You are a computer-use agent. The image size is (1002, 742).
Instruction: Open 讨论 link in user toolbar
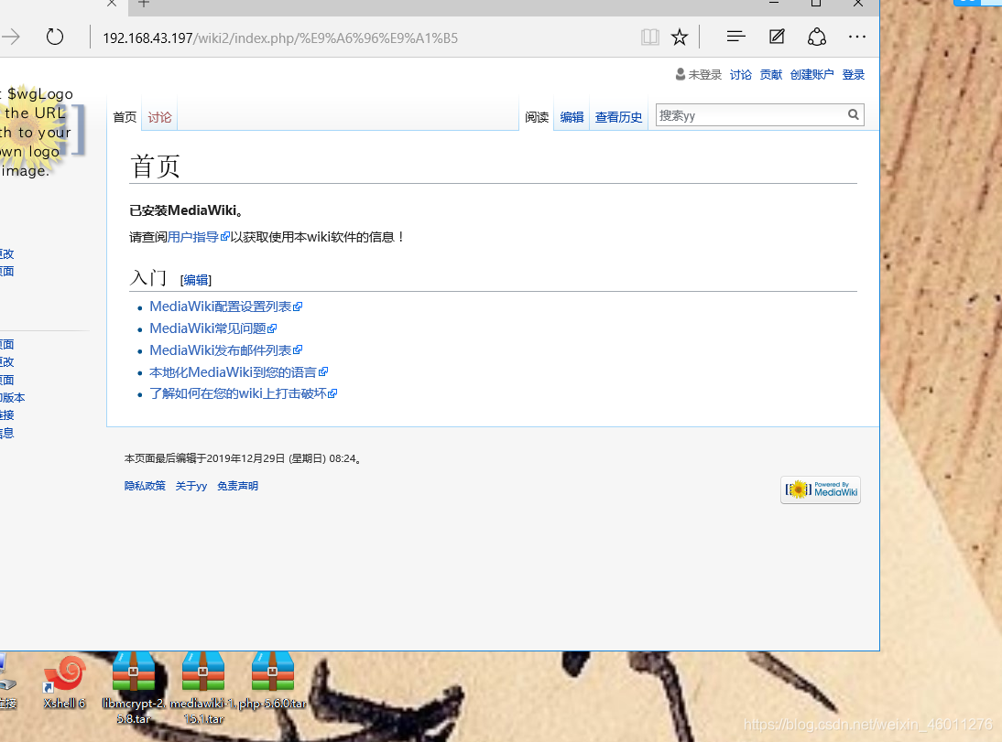(x=741, y=75)
